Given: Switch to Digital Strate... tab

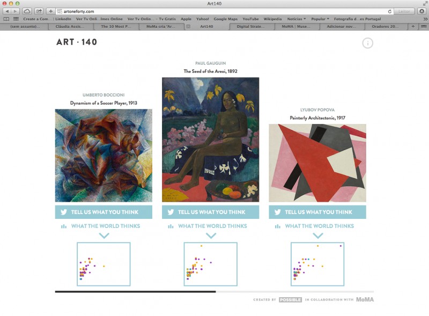Looking at the screenshot, I should 250,26.
